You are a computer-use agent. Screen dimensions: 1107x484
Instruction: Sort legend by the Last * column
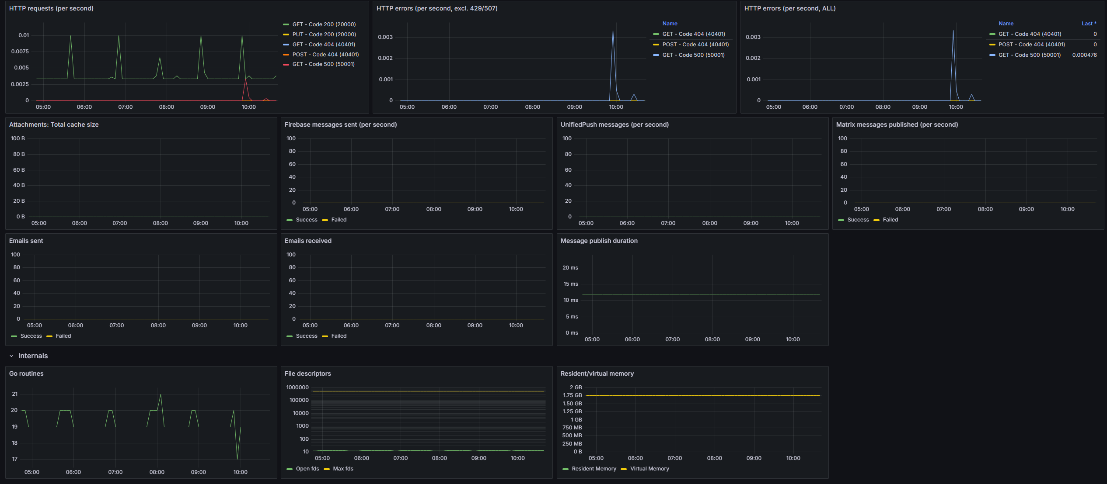click(1089, 24)
